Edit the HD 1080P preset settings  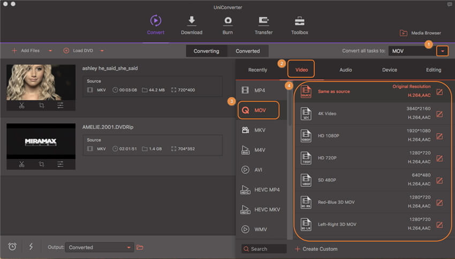point(439,136)
